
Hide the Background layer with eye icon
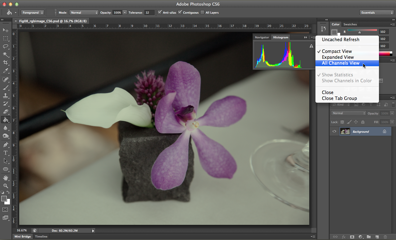(334, 131)
